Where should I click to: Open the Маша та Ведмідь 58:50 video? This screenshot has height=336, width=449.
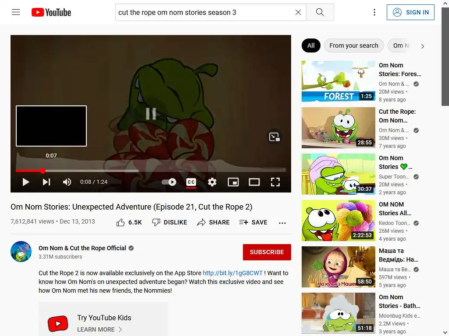(338, 267)
